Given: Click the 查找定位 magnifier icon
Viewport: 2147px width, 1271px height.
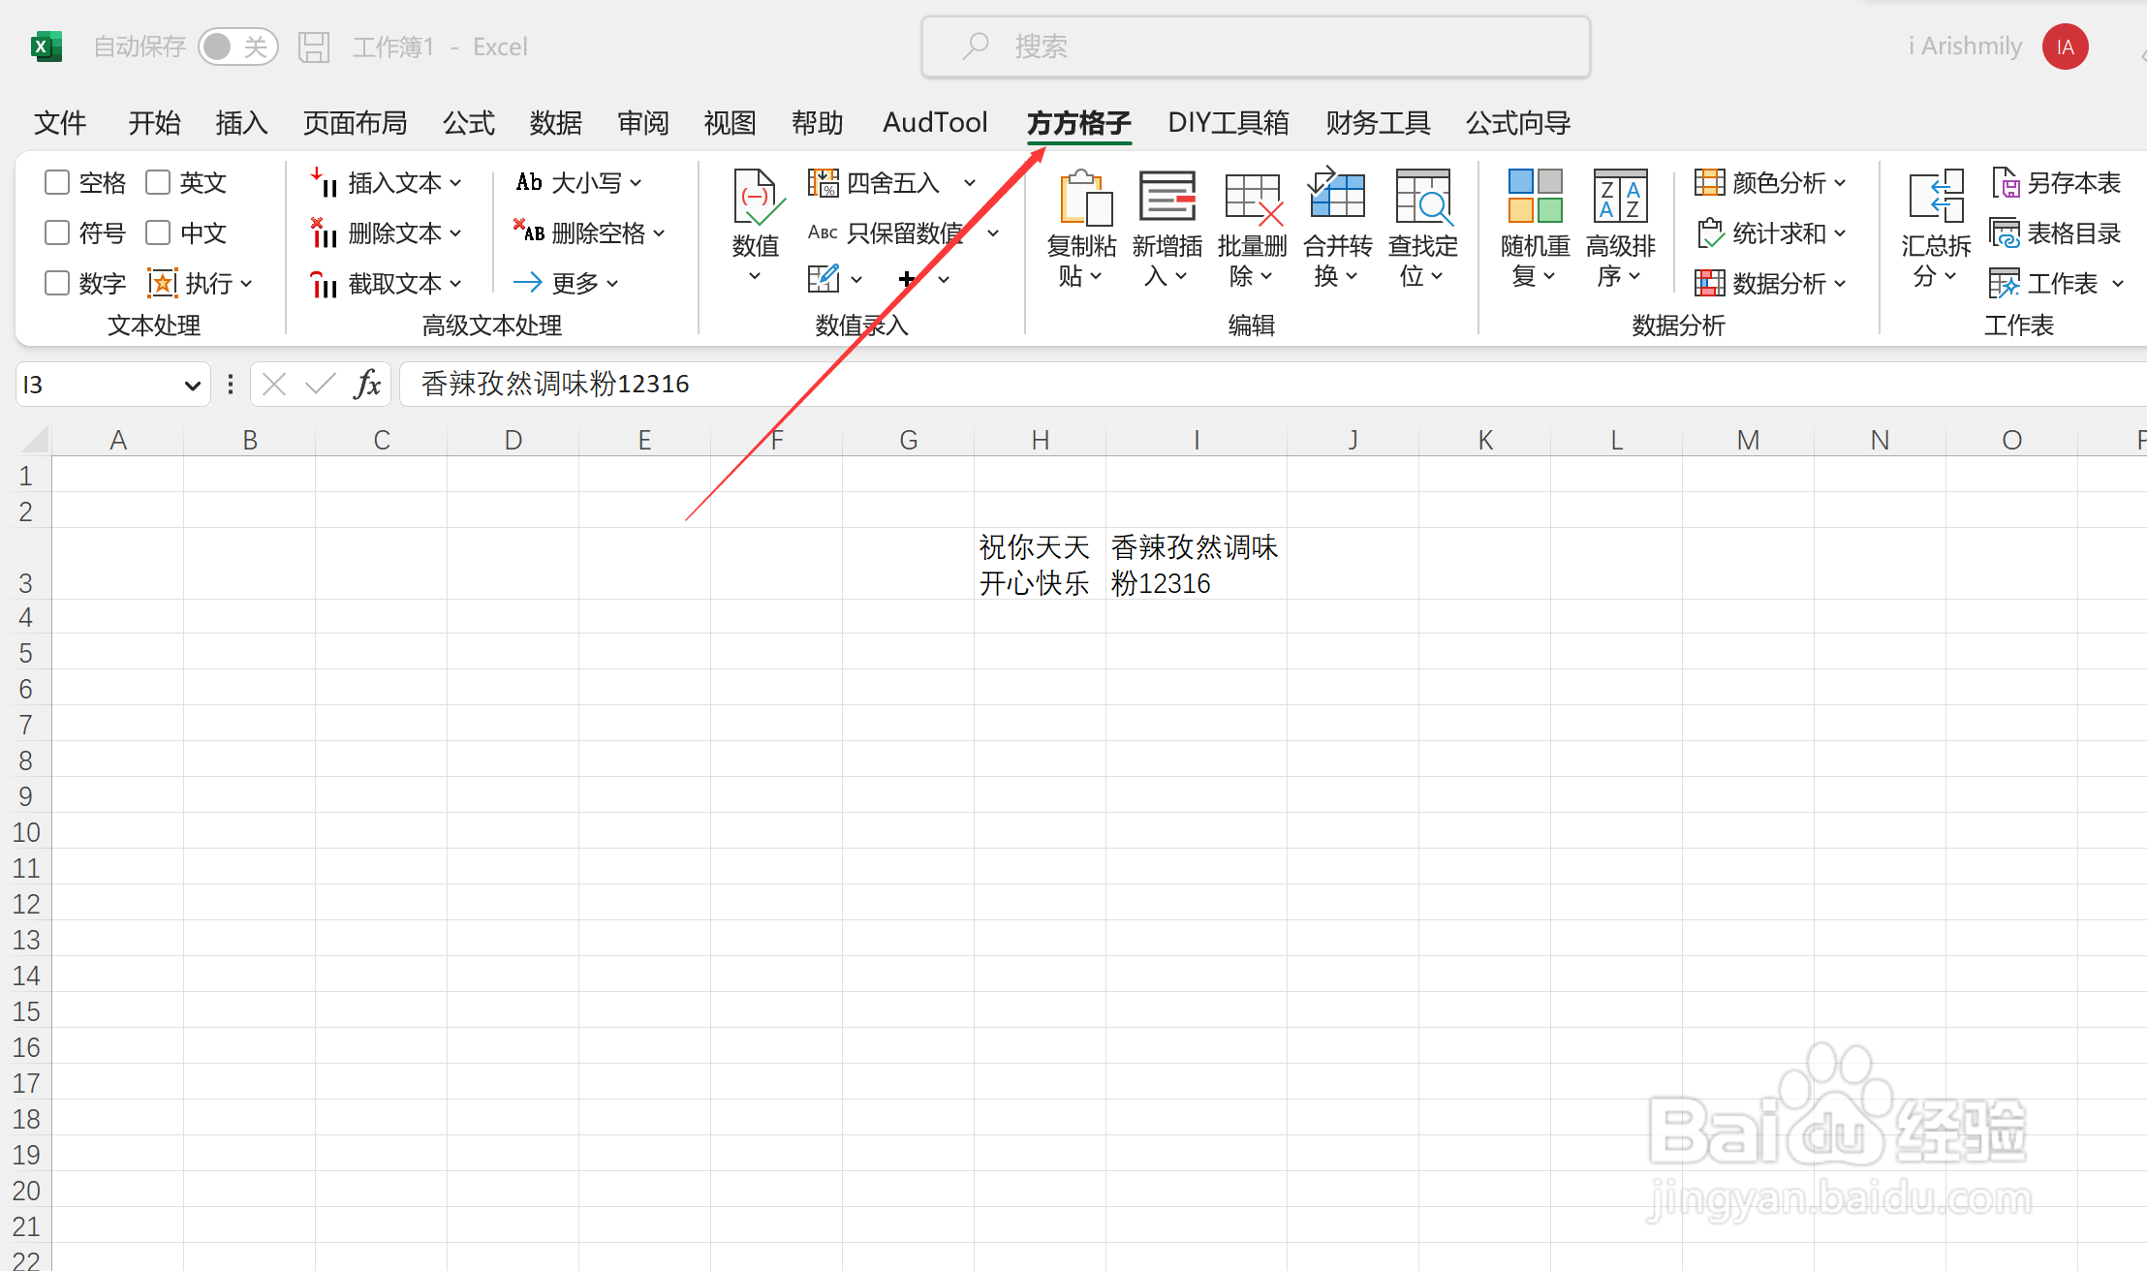Looking at the screenshot, I should point(1422,198).
